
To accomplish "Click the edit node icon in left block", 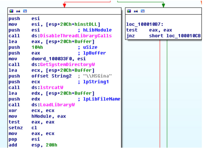I will [18, 11].
